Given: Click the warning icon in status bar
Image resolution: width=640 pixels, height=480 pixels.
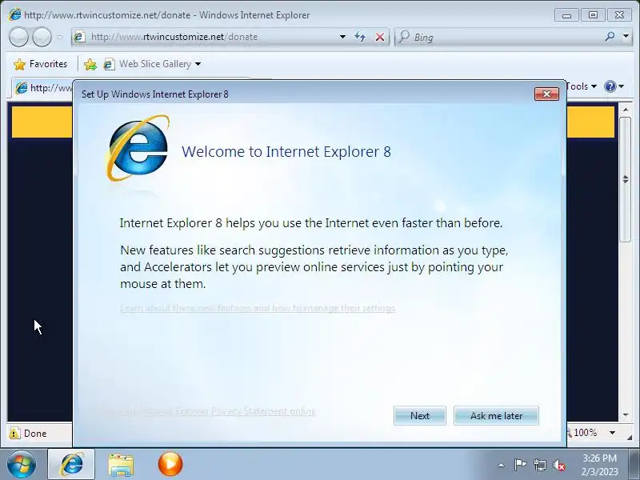Looking at the screenshot, I should pos(14,433).
